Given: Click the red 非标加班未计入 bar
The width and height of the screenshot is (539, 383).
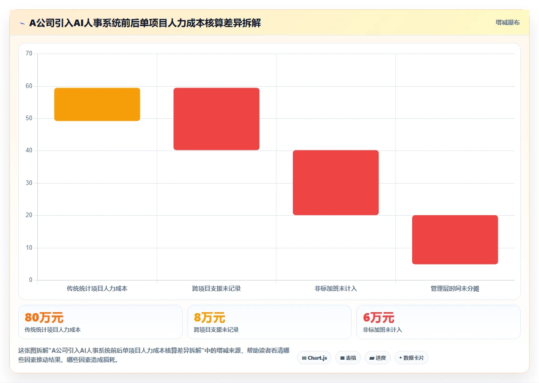Looking at the screenshot, I should click(336, 183).
